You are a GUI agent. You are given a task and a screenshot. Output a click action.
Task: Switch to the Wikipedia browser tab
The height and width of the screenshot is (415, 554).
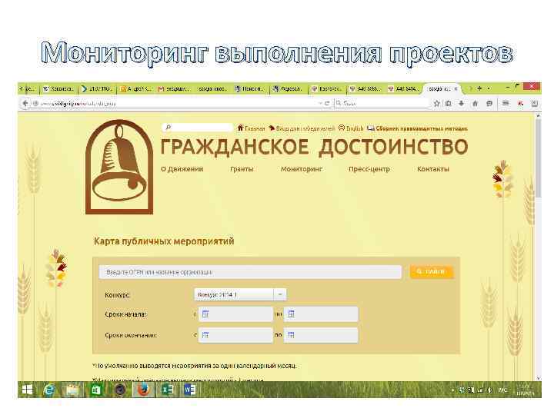[x=58, y=89]
